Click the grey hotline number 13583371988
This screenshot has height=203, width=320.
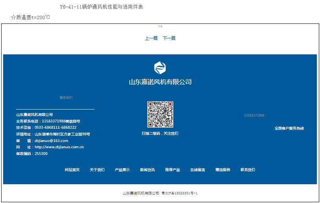254,115
